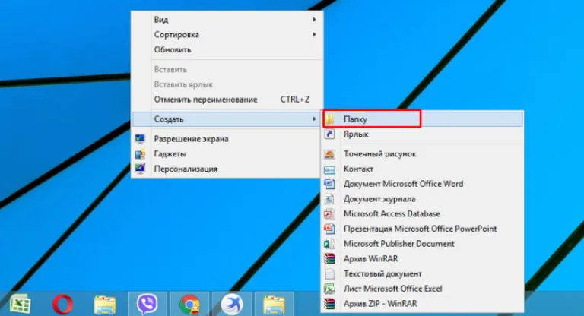Screen dimensions: 584x316
Task: Choose Архив ZIP - WinRAR entry
Action: 423,304
